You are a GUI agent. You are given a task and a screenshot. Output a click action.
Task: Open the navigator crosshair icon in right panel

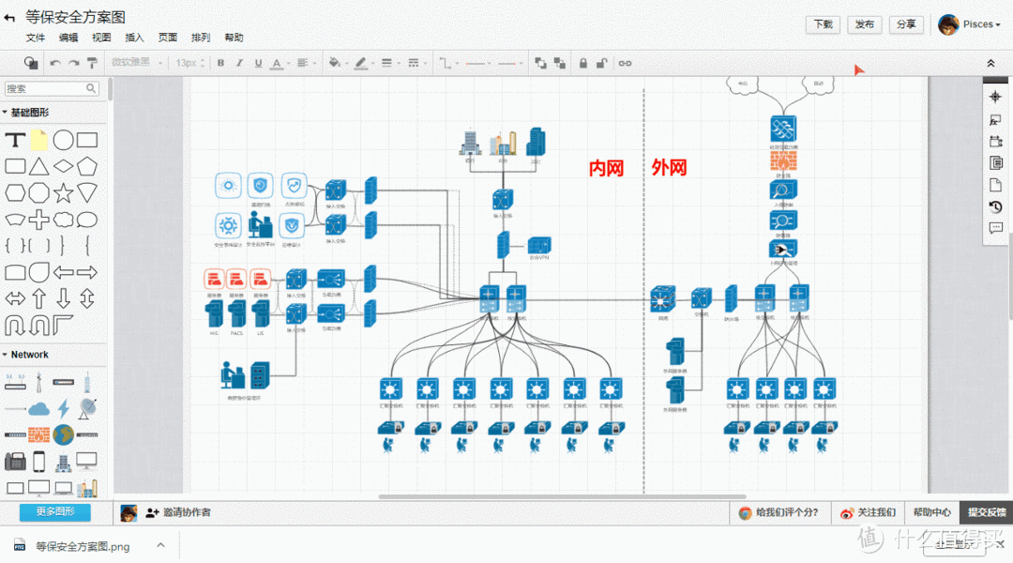pos(996,98)
